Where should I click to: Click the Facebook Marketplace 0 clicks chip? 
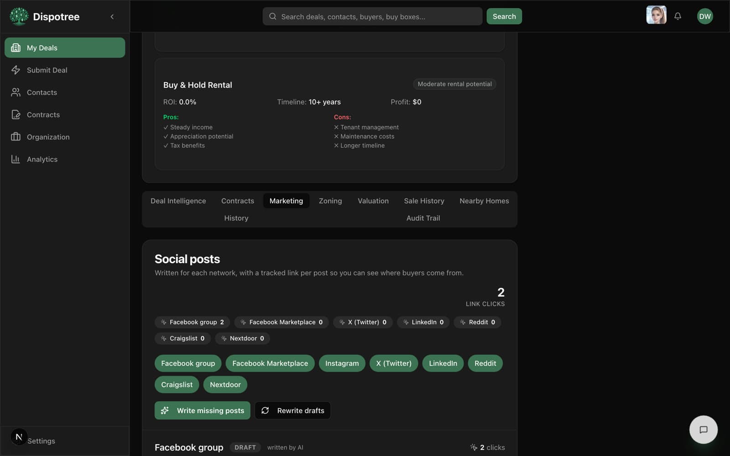click(282, 322)
